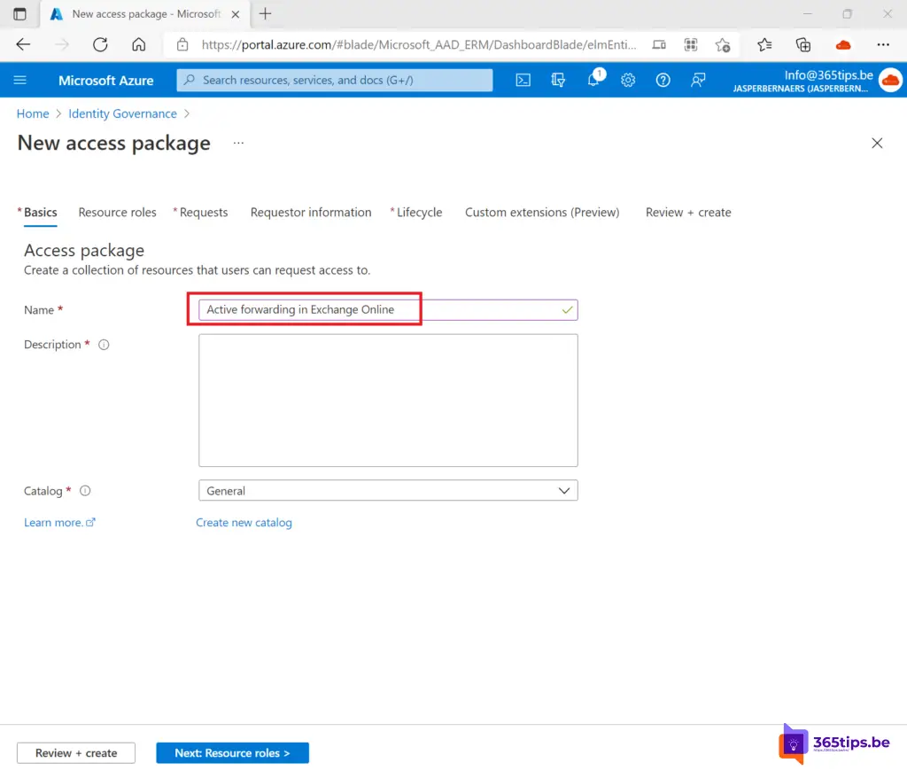Reload the page with the Refresh button
907x778 pixels.
(100, 44)
